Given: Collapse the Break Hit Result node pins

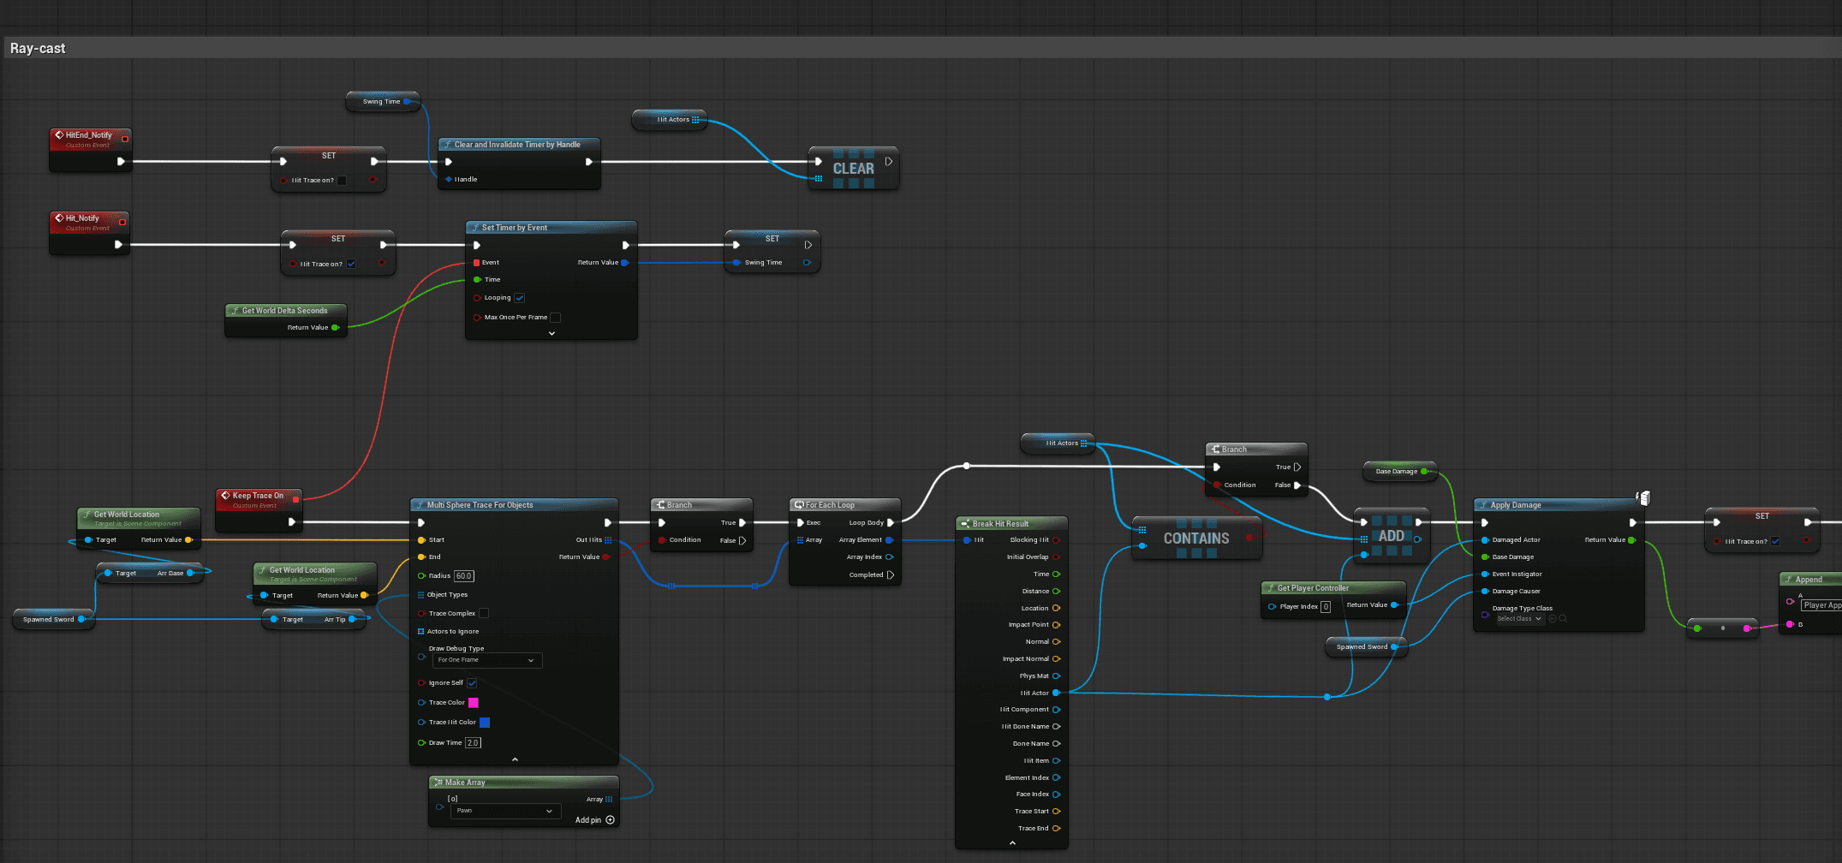Looking at the screenshot, I should pos(1012,843).
